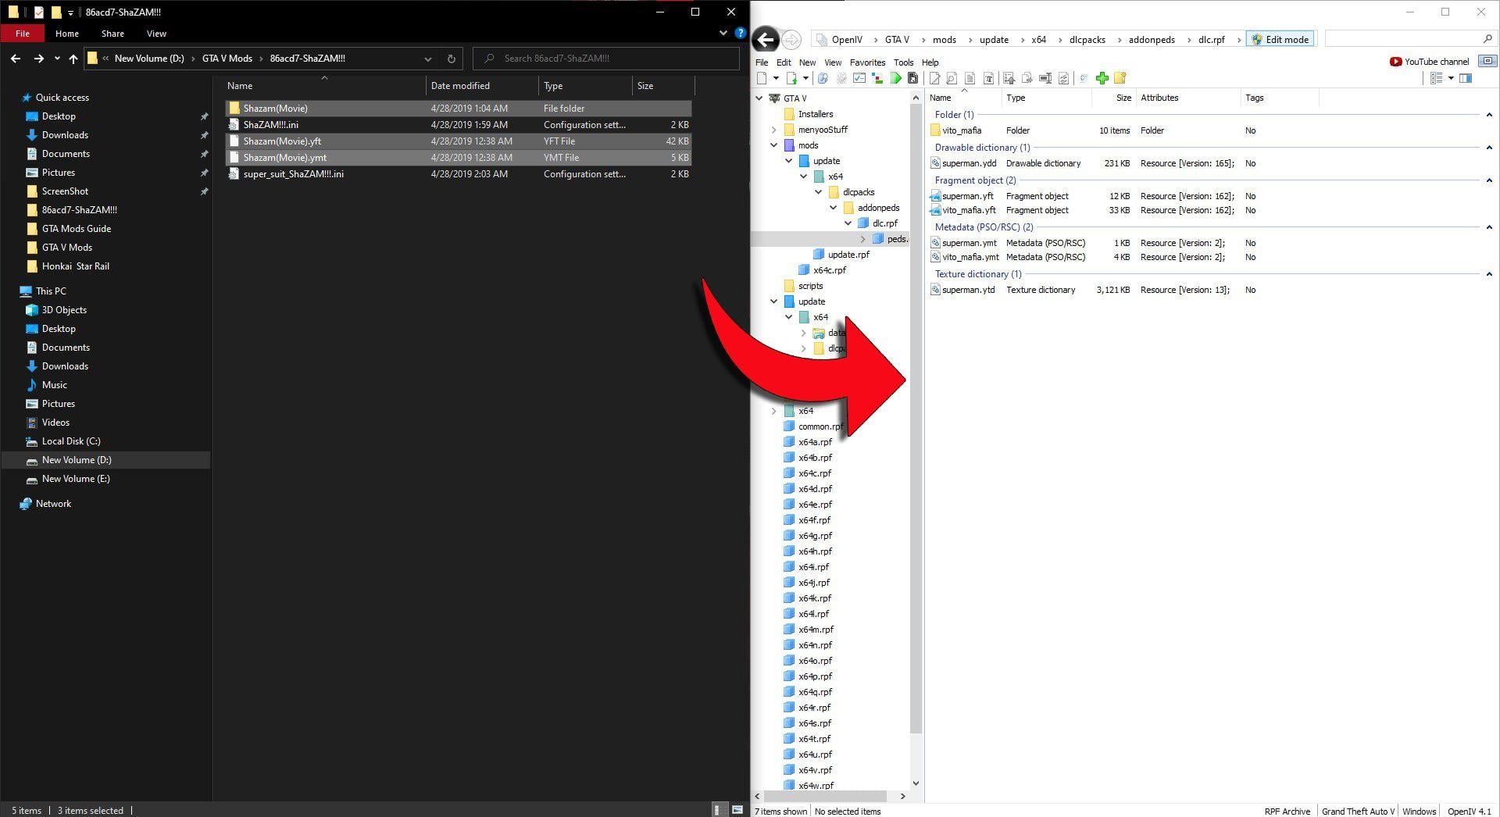Collapse the Fragment object group
The image size is (1500, 817).
point(1489,180)
